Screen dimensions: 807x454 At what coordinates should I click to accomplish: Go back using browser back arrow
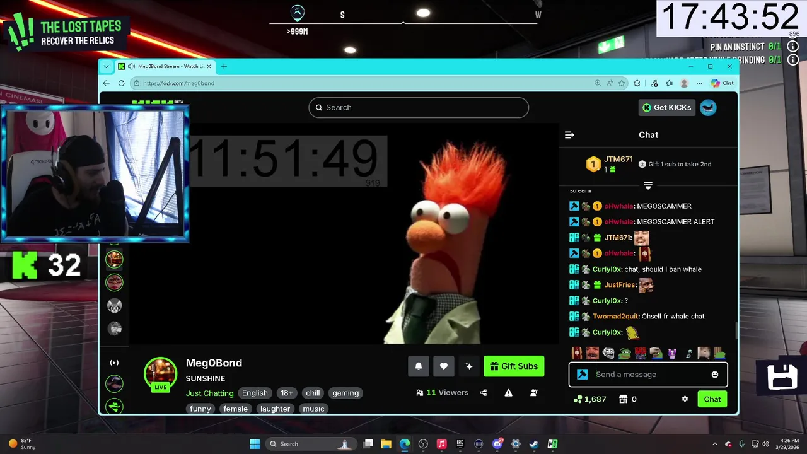coord(106,83)
